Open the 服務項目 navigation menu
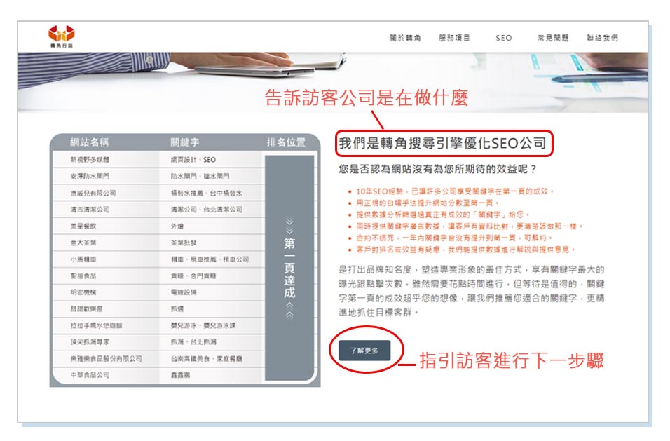Image resolution: width=670 pixels, height=441 pixels. [x=454, y=39]
